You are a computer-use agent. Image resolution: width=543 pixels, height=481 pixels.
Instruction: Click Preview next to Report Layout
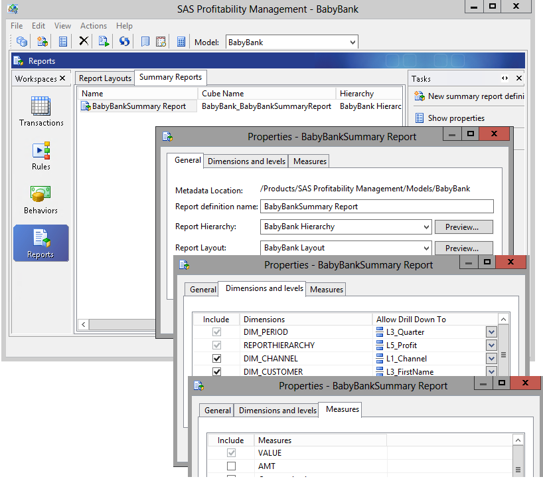(463, 248)
